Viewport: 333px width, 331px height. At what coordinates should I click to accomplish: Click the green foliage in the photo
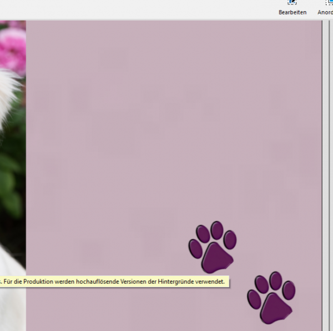(x=11, y=183)
